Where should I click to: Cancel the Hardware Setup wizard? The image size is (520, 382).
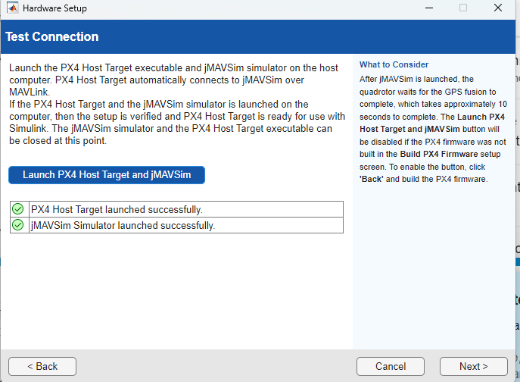pyautogui.click(x=391, y=366)
